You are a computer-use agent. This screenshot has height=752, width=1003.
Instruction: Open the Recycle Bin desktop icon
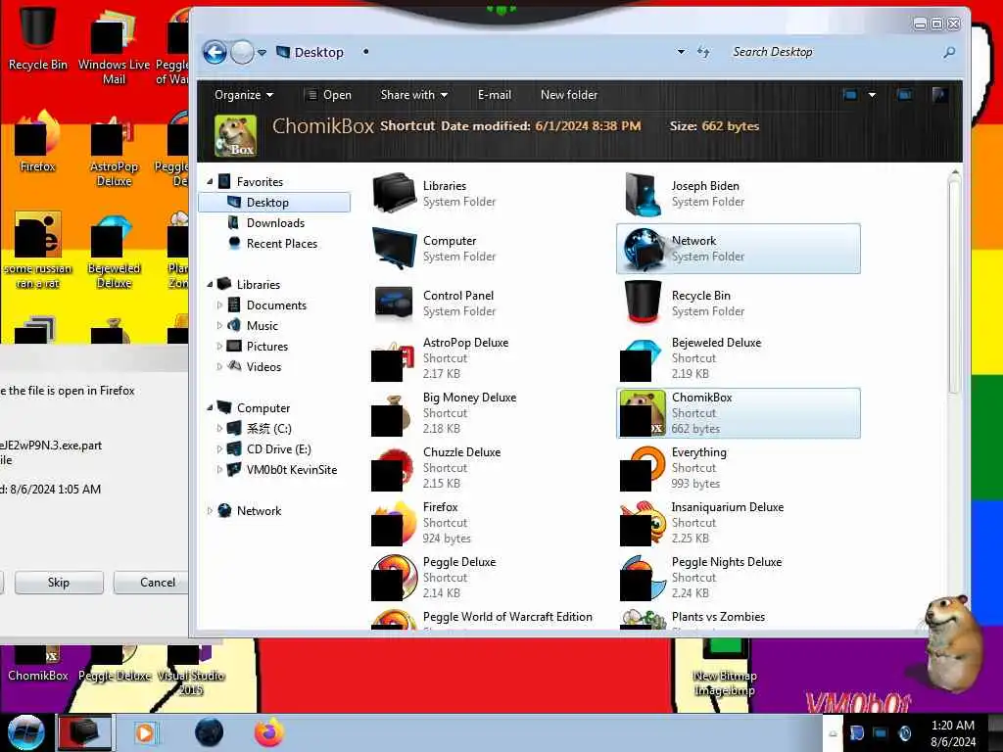[38, 37]
